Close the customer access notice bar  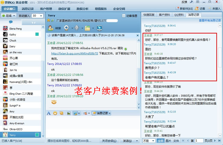[x=138, y=35]
